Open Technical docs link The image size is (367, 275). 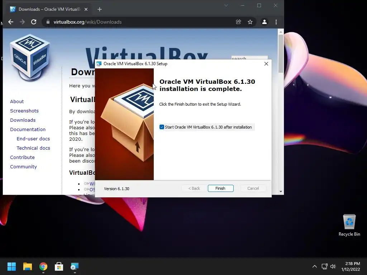point(33,148)
